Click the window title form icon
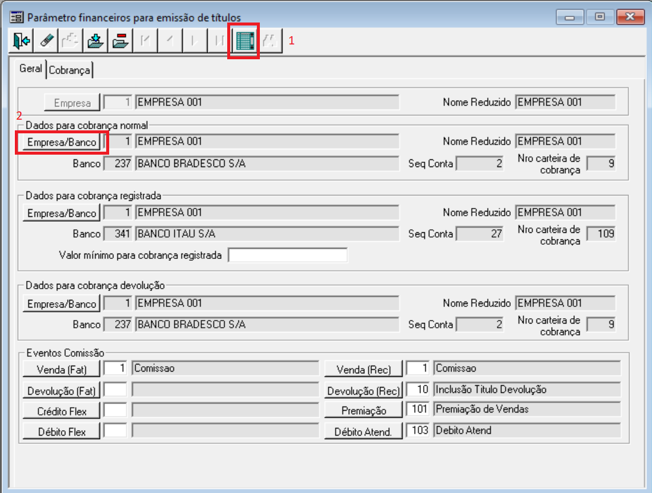The width and height of the screenshot is (652, 493). click(17, 17)
